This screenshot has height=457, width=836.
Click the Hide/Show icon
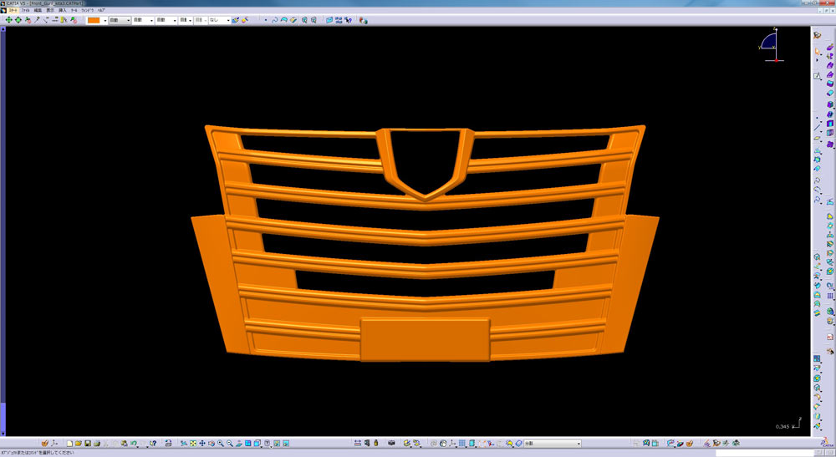(276, 443)
